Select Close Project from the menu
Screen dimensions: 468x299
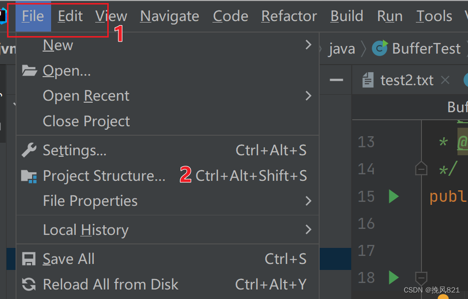coord(86,121)
